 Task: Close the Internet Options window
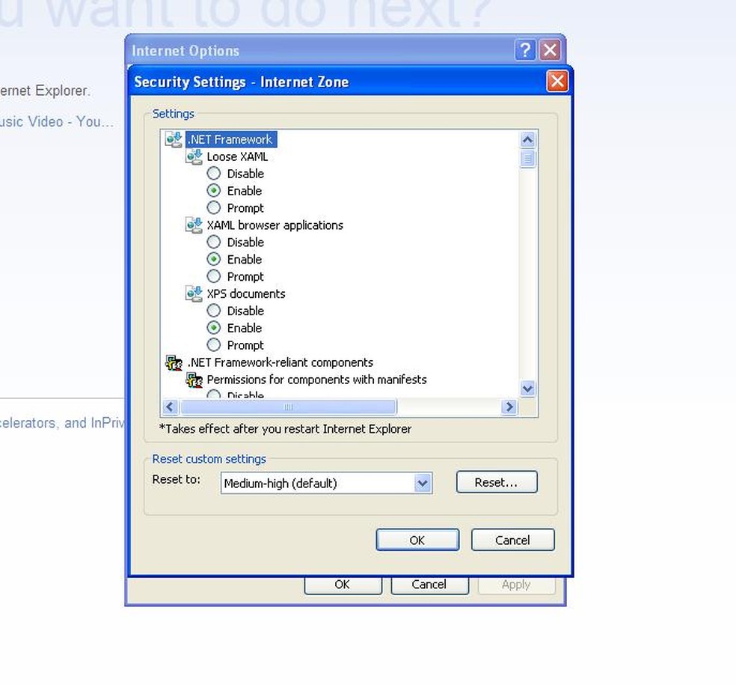[550, 50]
